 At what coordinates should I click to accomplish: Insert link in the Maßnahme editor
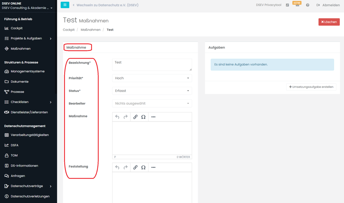tap(135, 117)
